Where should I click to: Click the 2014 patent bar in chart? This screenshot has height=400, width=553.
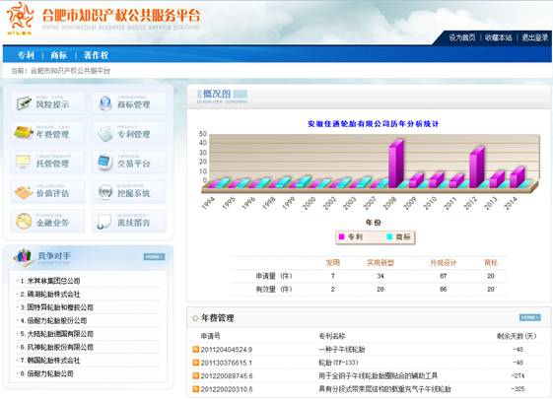[x=518, y=177]
